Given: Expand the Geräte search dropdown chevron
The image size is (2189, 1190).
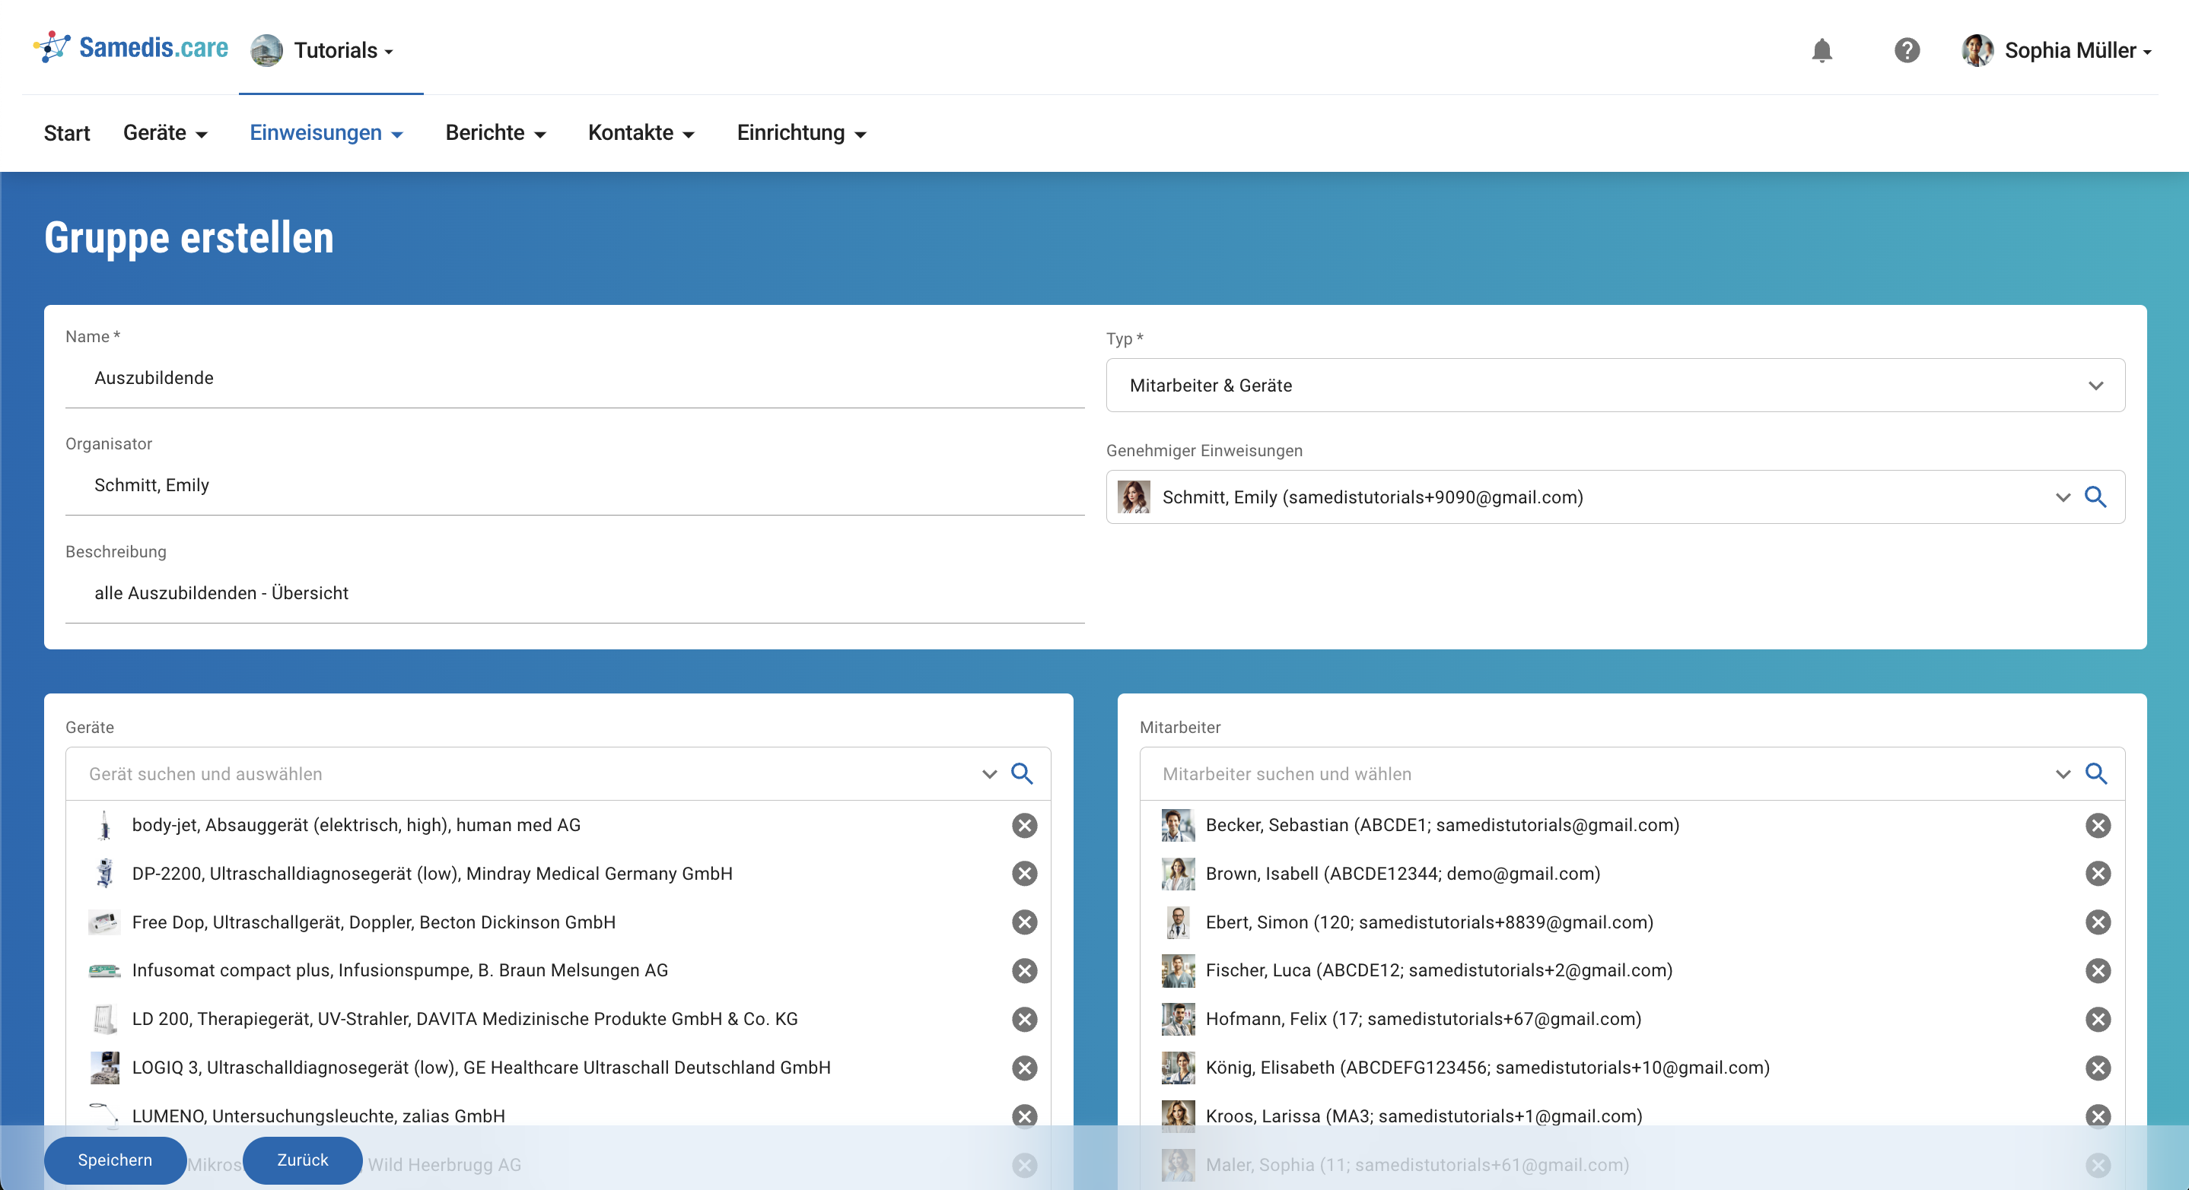Looking at the screenshot, I should coord(989,775).
